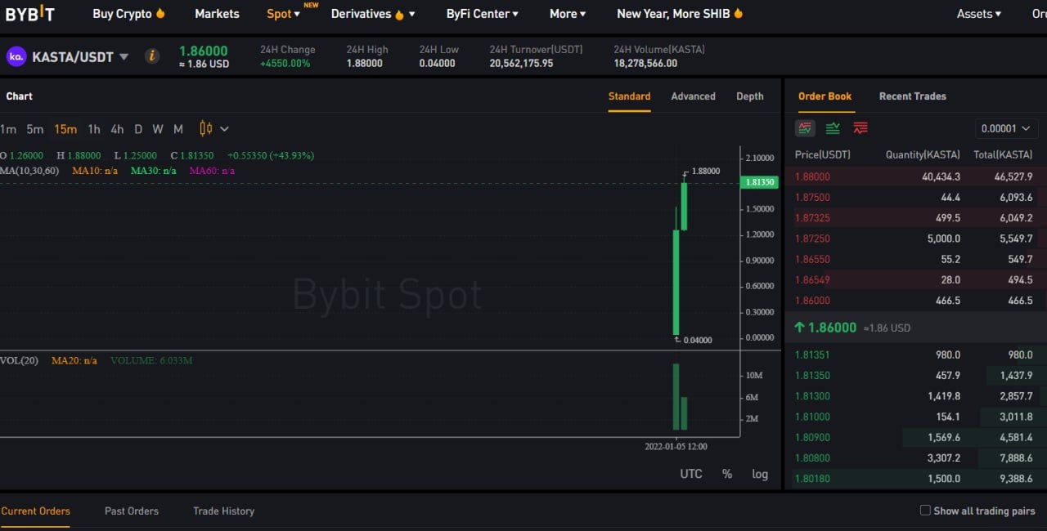Click buy order price 1.81351

tap(812, 355)
